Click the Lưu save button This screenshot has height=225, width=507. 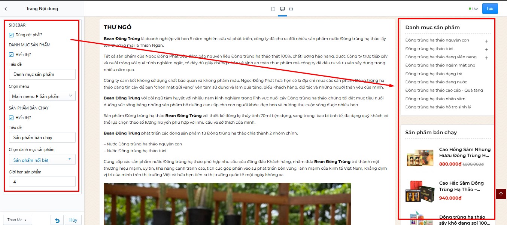pyautogui.click(x=490, y=9)
